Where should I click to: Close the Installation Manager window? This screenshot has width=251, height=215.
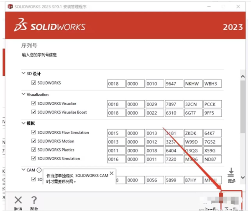[238, 6]
